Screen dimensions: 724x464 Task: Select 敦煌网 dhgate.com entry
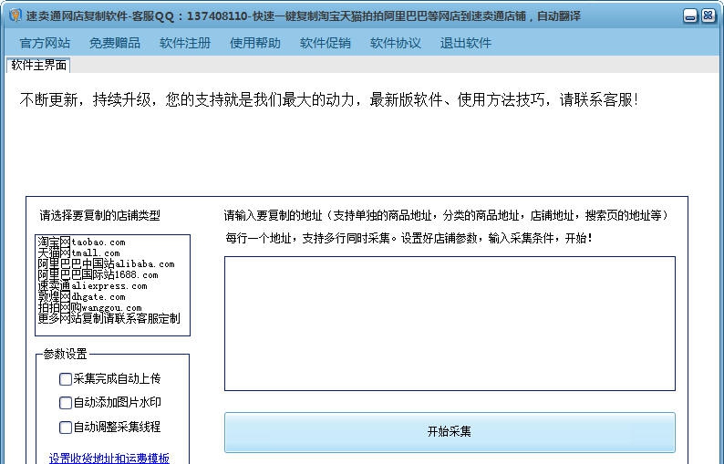[82, 297]
